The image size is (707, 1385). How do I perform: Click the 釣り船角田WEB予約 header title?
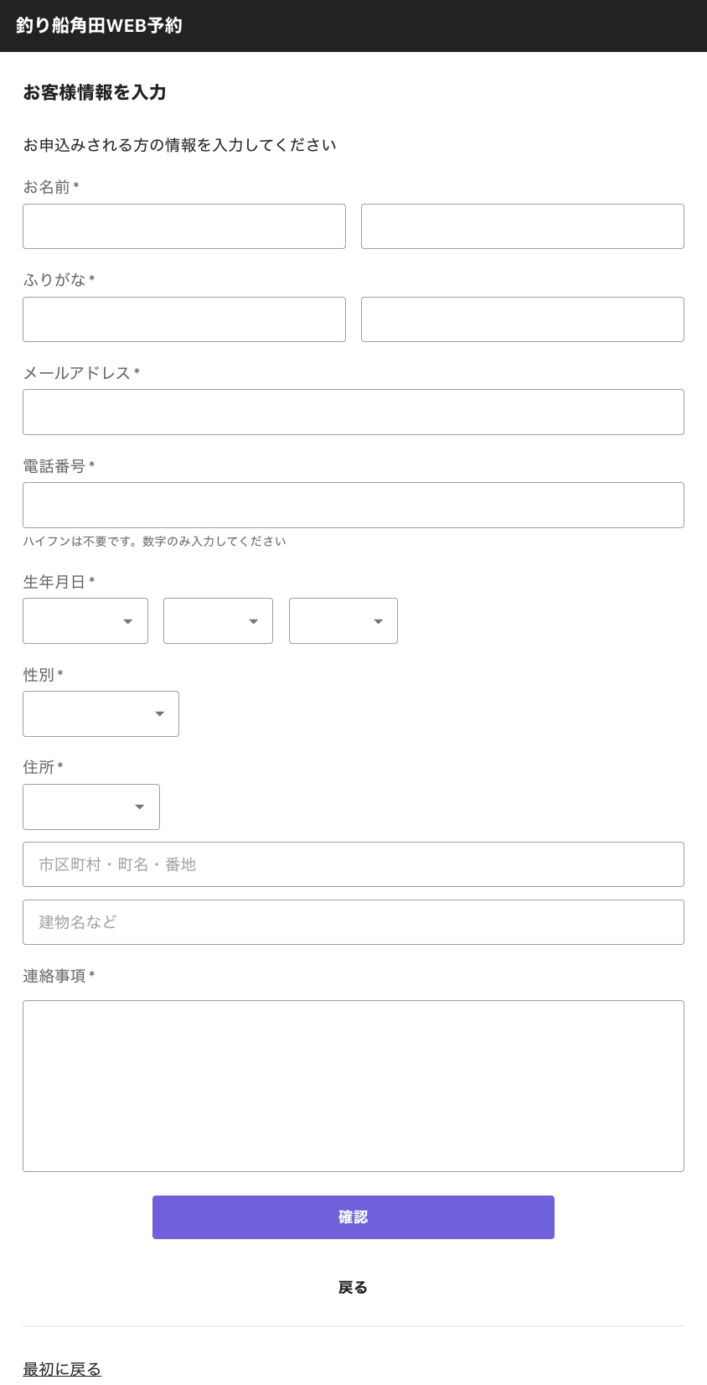pos(99,26)
